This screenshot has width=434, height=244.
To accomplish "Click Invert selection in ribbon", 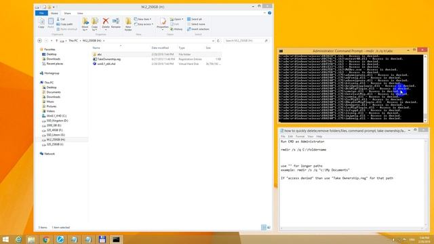I will tap(198, 29).
